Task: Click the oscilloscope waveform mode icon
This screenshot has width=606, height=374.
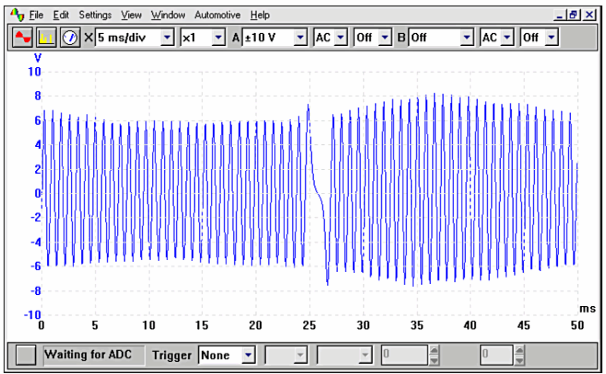Action: [22, 38]
